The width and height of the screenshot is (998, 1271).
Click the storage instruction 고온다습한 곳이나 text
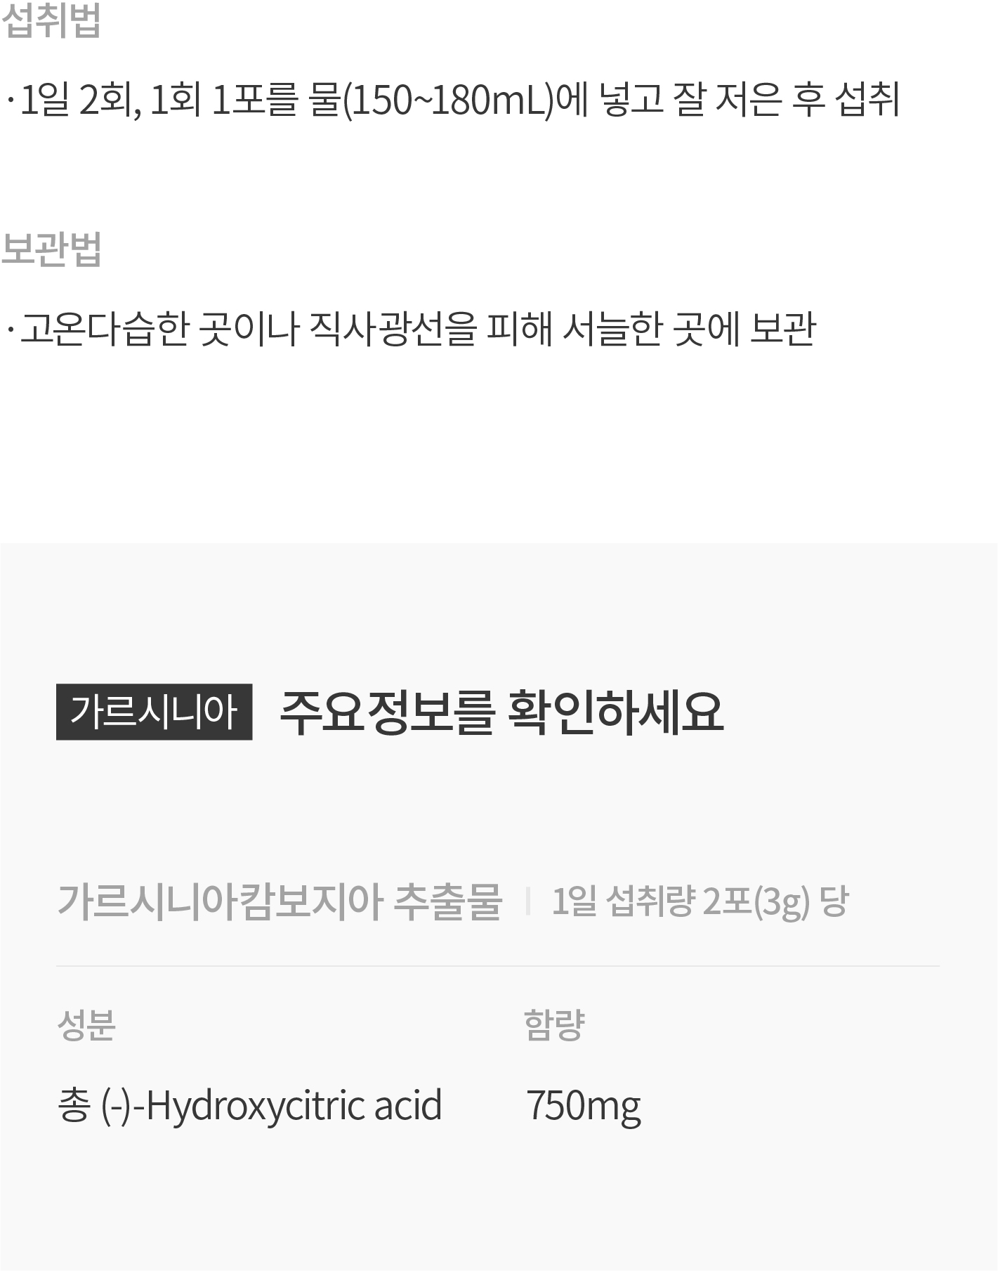pyautogui.click(x=160, y=329)
